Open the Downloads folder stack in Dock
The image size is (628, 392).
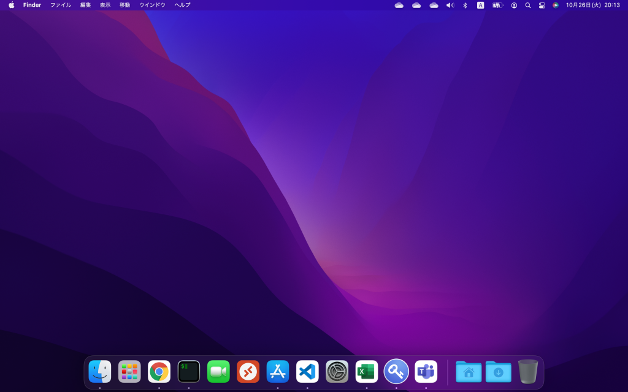click(x=498, y=371)
